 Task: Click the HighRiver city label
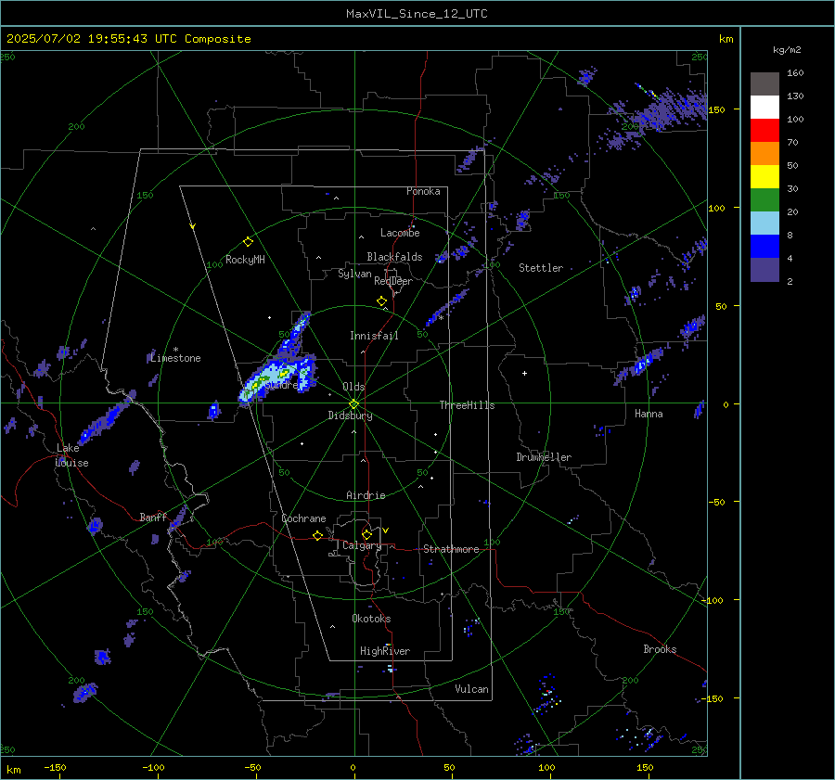[385, 651]
